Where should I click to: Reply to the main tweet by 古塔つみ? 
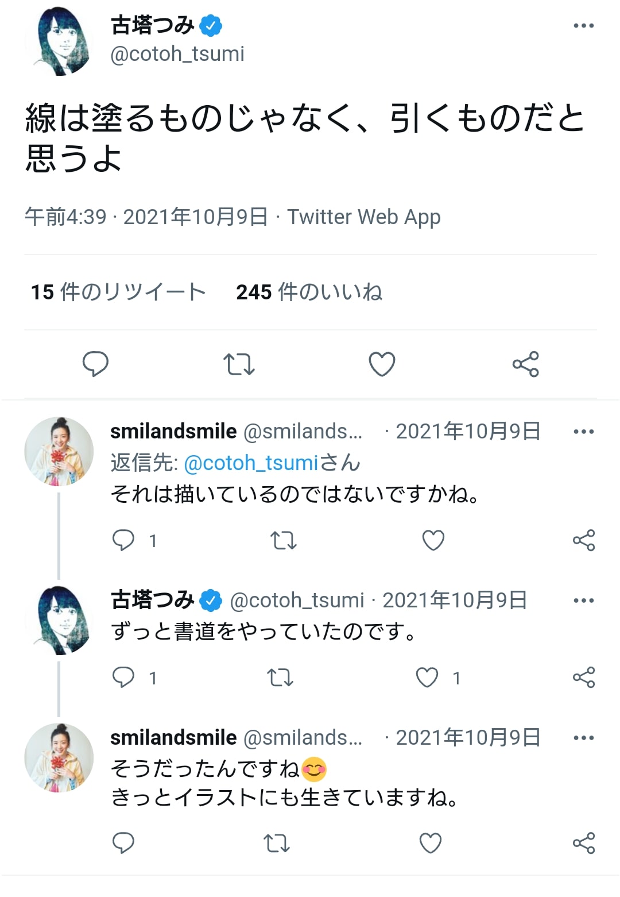pos(95,364)
